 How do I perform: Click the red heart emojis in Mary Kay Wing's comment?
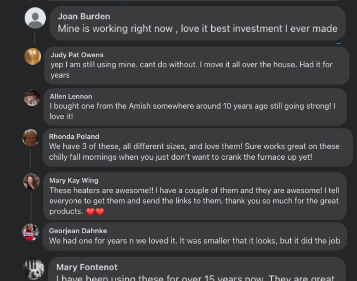click(x=95, y=212)
